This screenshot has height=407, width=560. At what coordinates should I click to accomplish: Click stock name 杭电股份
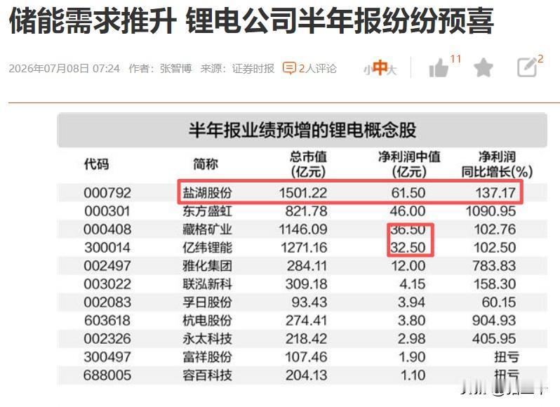[x=207, y=321]
